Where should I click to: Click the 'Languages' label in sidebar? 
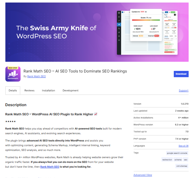[139, 146]
